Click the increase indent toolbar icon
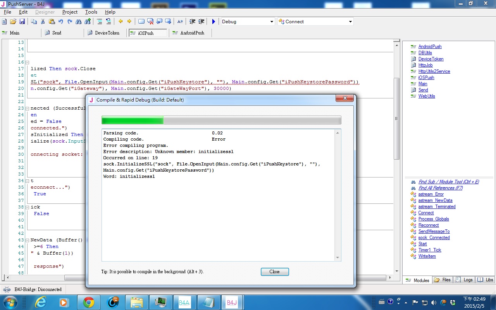Screen dimensions: 496x310 (x=201, y=22)
